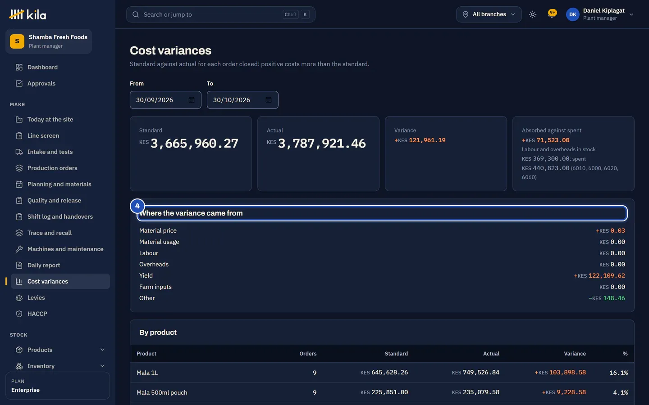Click the Mala 1L product row
Image resolution: width=649 pixels, height=405 pixels.
point(382,373)
